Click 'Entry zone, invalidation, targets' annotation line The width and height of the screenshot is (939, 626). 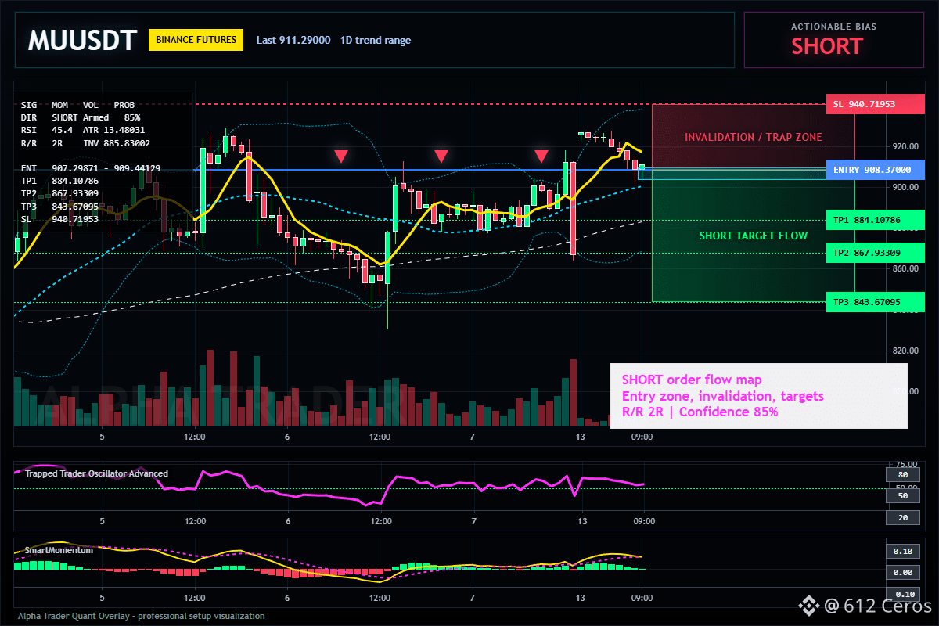pyautogui.click(x=723, y=396)
